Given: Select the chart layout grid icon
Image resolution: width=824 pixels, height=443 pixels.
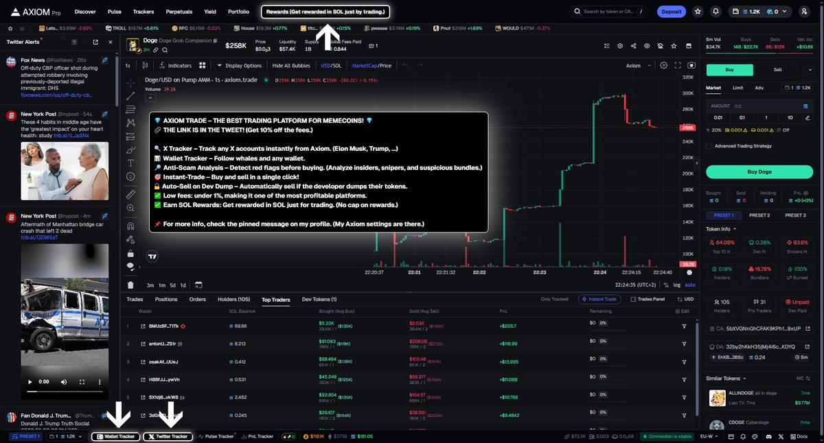Looking at the screenshot, I should (203, 66).
